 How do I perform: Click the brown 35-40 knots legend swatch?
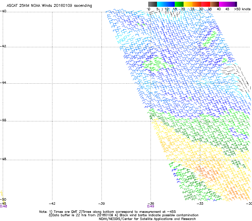(215, 4)
